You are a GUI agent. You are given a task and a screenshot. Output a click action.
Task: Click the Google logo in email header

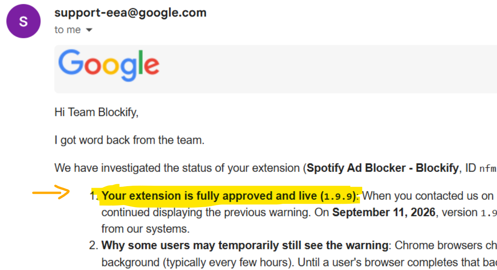pyautogui.click(x=109, y=65)
